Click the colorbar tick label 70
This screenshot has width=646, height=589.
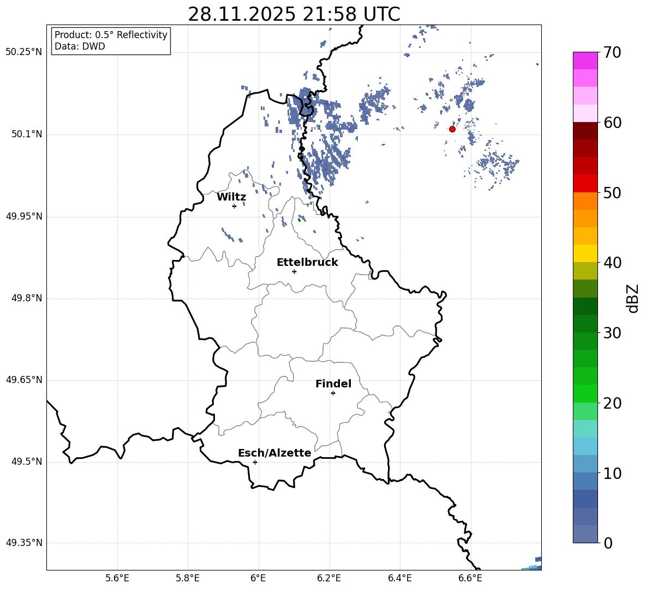(x=612, y=52)
